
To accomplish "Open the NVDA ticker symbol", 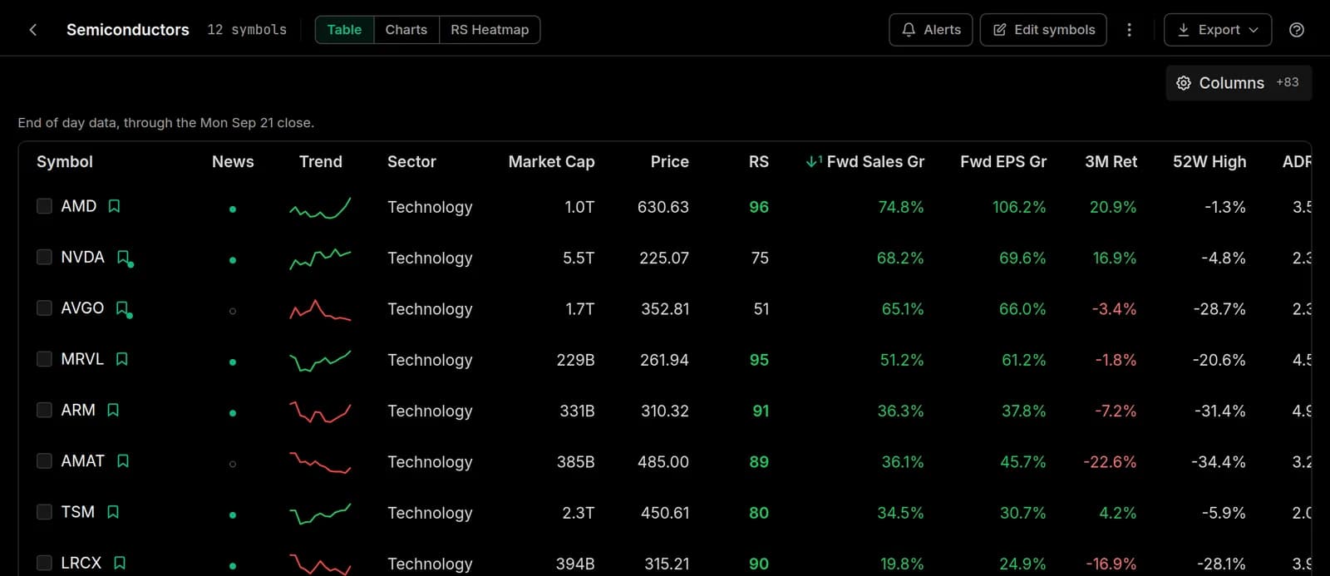I will 83,257.
